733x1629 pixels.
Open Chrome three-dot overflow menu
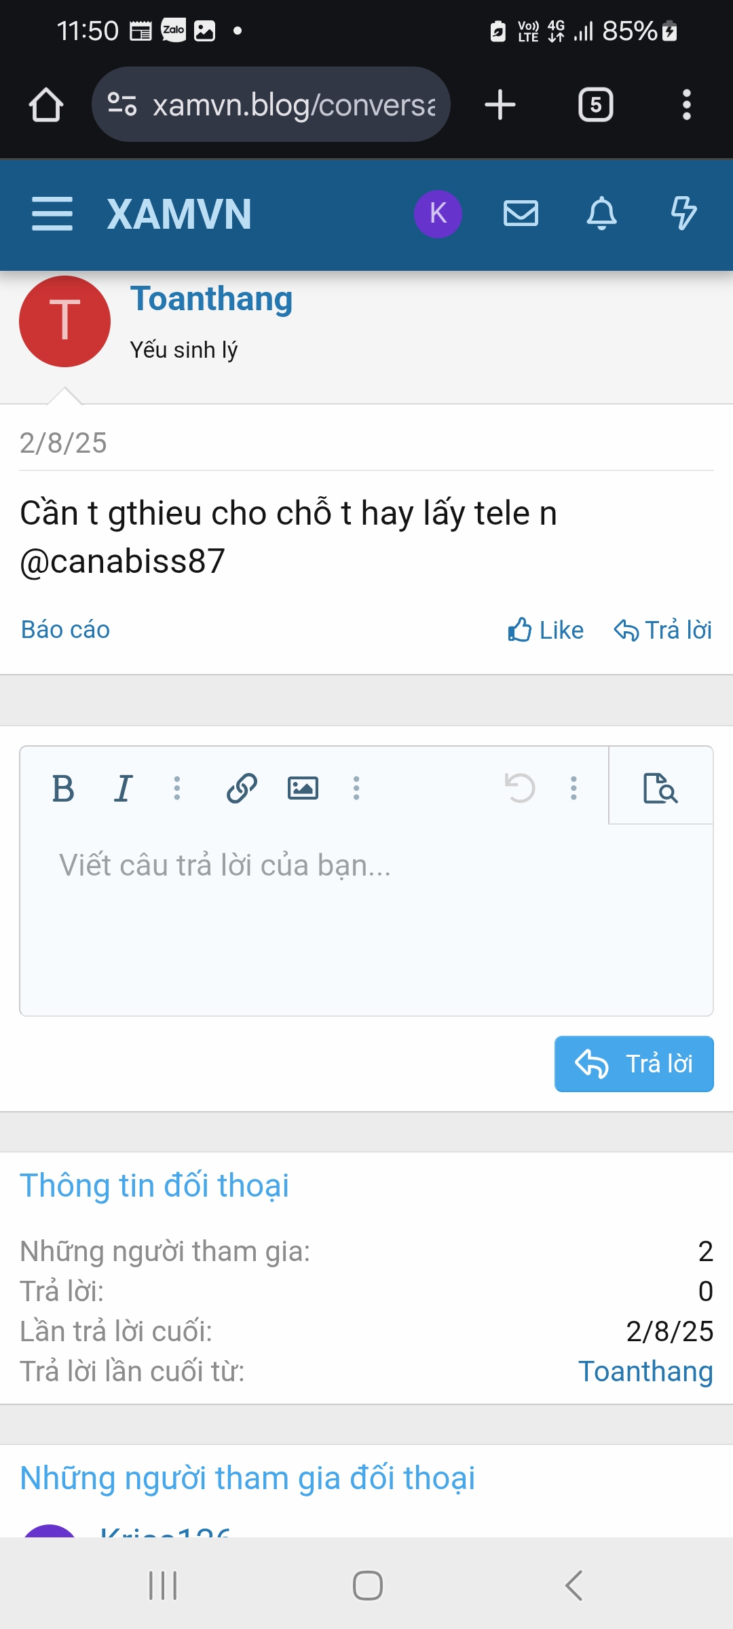point(687,105)
